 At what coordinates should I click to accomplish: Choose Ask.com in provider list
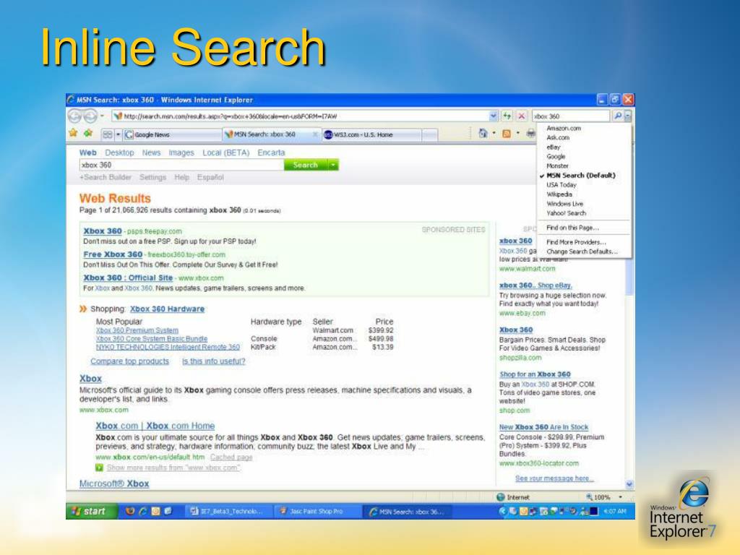pyautogui.click(x=558, y=138)
